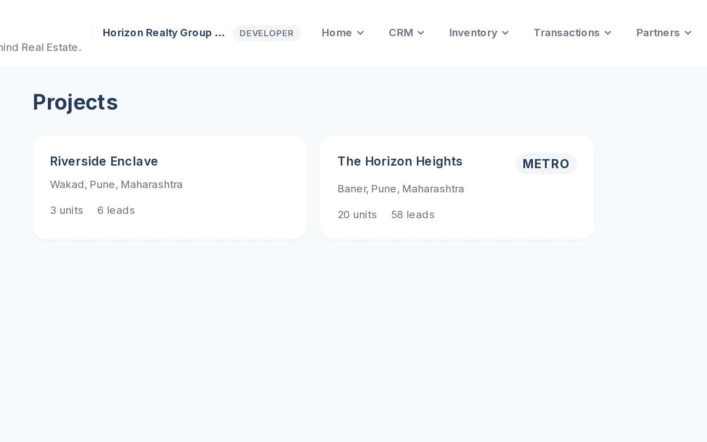Click the '20 units' count on Horizon Heights
Screen dimensions: 707x442
click(x=357, y=215)
